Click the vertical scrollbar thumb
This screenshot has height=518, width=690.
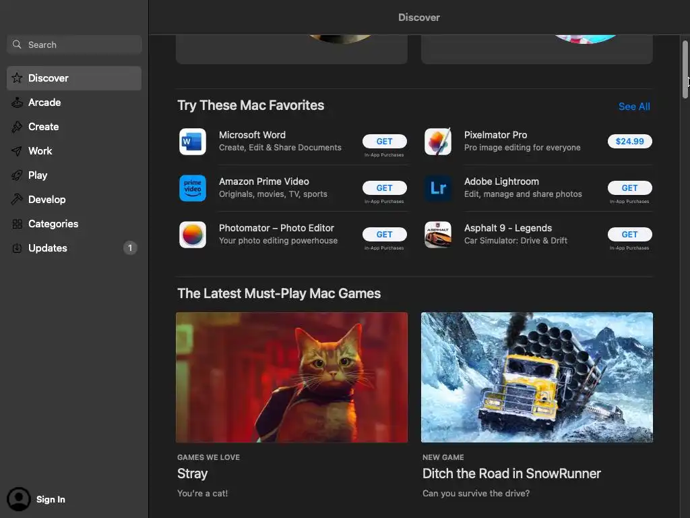click(x=685, y=69)
